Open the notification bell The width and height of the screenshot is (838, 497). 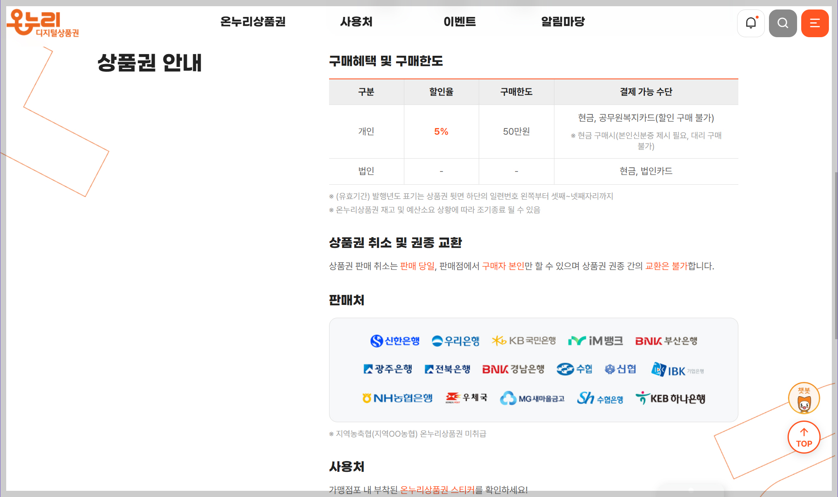click(751, 23)
